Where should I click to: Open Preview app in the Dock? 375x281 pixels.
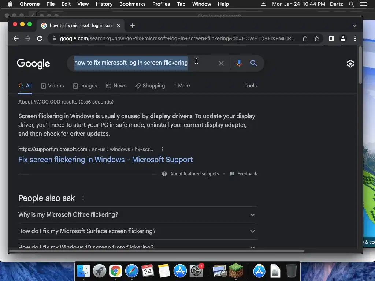point(220,271)
